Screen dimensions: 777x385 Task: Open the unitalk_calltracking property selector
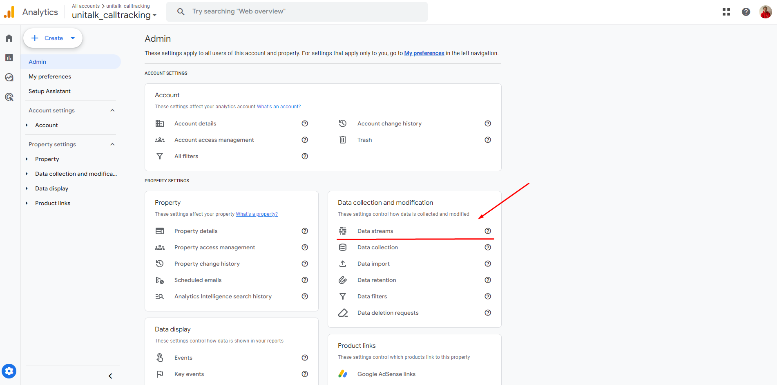click(114, 15)
